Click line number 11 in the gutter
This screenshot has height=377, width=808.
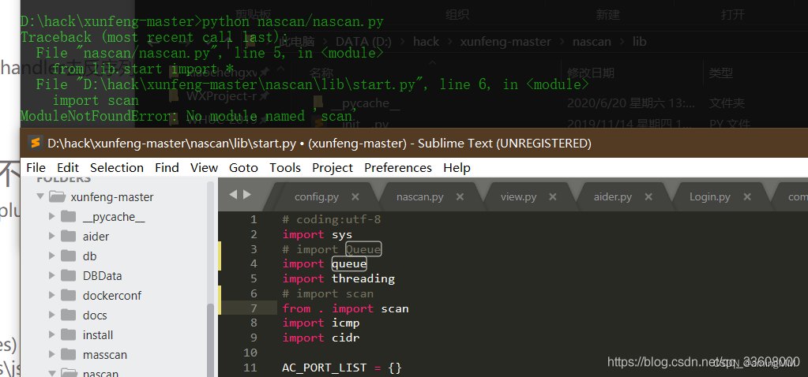[x=250, y=368]
